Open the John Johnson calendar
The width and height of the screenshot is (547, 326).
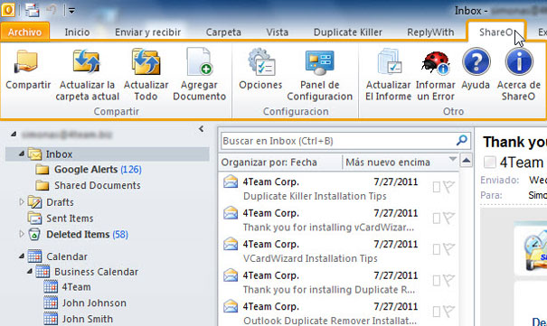point(94,303)
